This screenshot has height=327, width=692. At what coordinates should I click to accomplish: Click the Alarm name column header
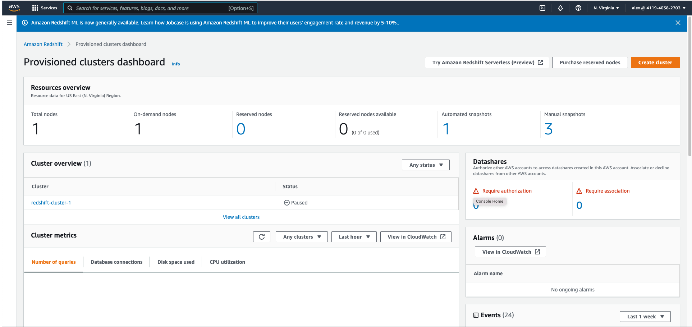(x=488, y=273)
